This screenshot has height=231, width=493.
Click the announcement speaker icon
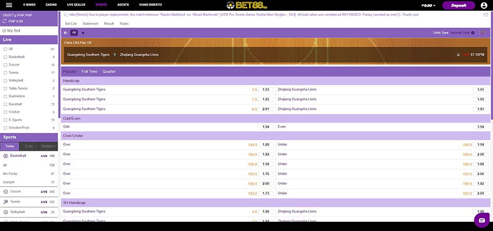[x=66, y=15]
